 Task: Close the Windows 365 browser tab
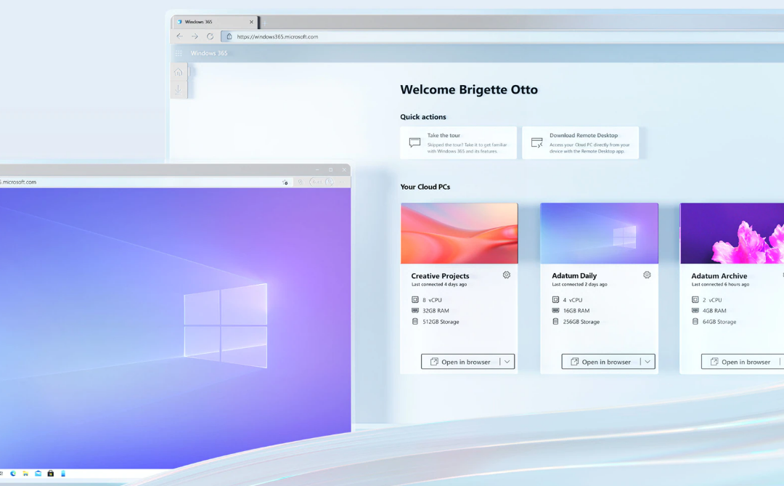click(x=251, y=22)
